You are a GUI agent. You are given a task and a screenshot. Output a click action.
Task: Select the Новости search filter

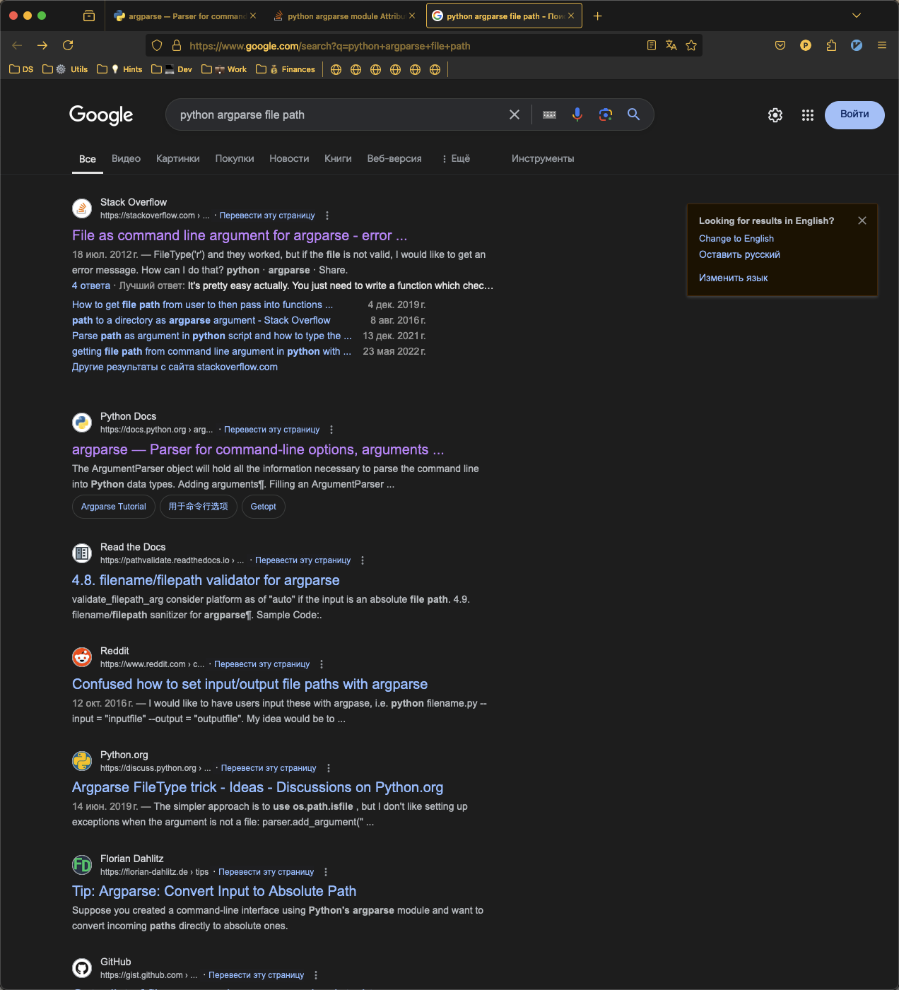coord(289,158)
